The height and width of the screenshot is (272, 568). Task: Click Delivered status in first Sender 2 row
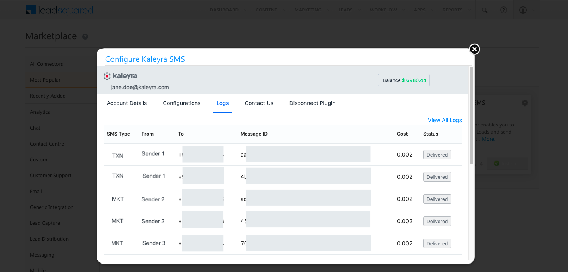(437, 199)
